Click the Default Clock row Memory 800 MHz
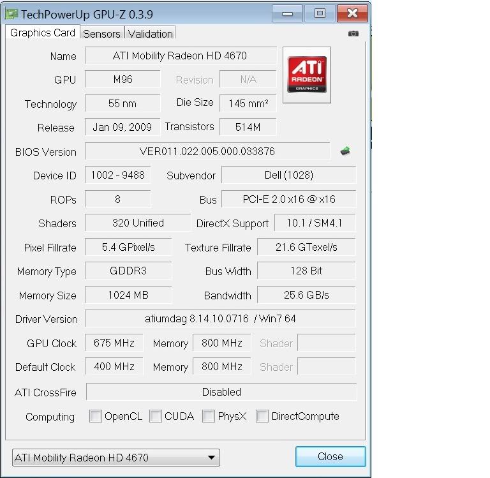Screen dimensions: 490x478 tap(222, 366)
